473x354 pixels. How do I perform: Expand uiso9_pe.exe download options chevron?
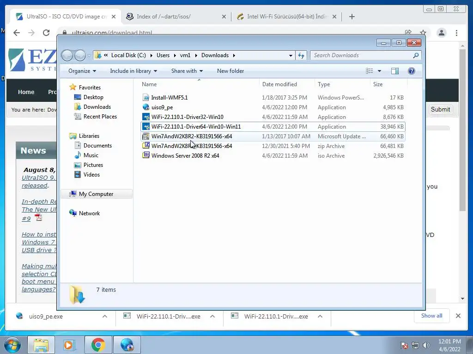click(105, 316)
